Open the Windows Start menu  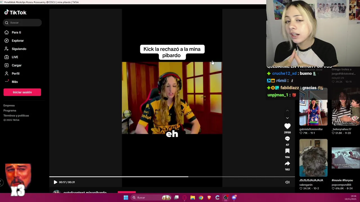(126, 198)
